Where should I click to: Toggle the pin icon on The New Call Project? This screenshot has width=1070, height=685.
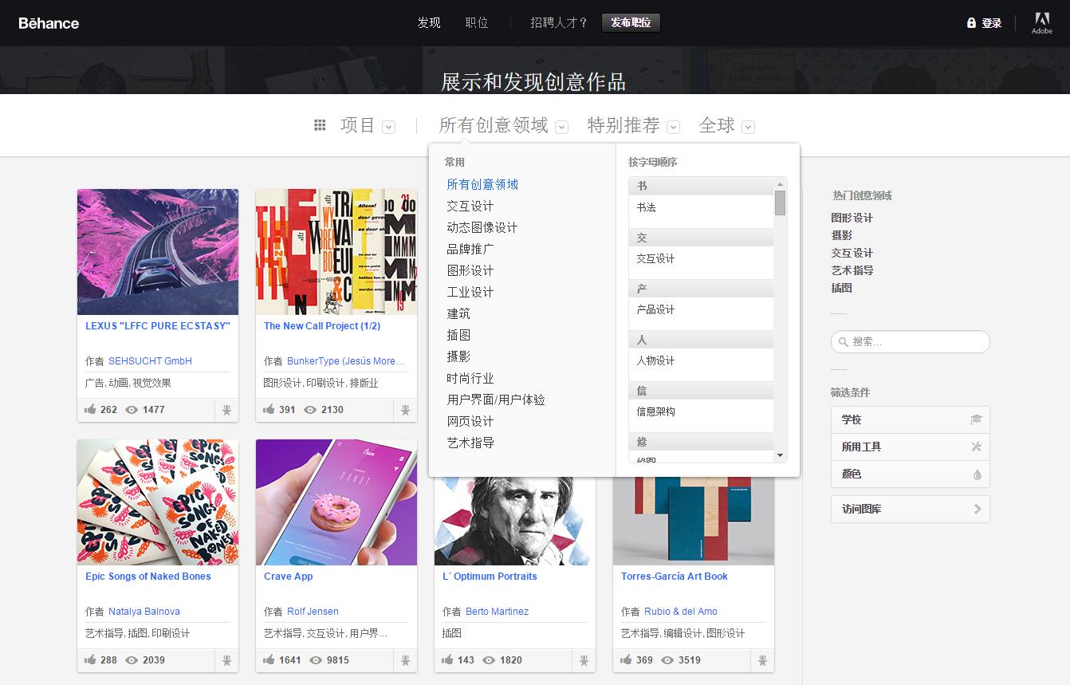405,410
